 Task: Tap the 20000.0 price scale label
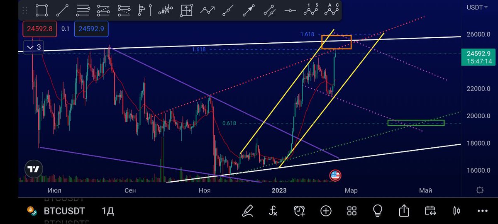point(478,116)
